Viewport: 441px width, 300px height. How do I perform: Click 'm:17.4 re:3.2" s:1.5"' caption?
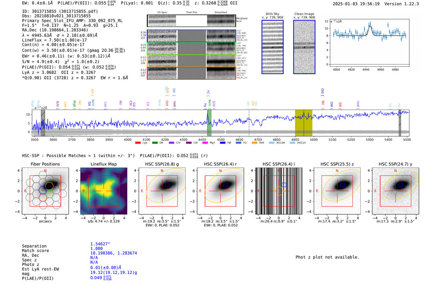click(337, 221)
